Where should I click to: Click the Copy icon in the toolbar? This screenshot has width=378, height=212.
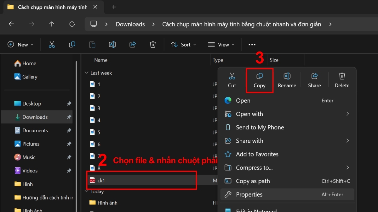[72, 45]
